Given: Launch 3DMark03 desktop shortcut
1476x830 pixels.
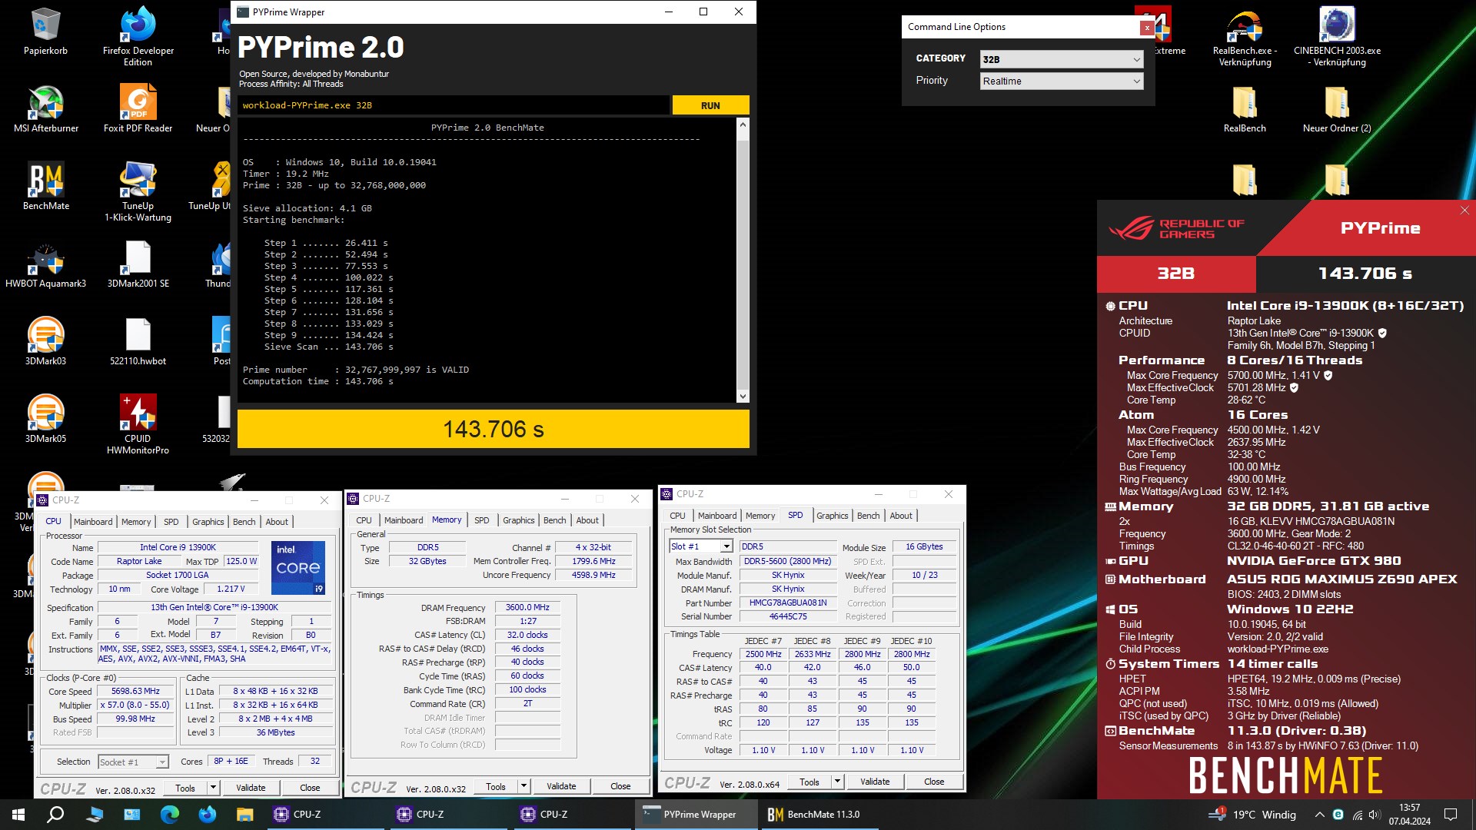Looking at the screenshot, I should (45, 341).
